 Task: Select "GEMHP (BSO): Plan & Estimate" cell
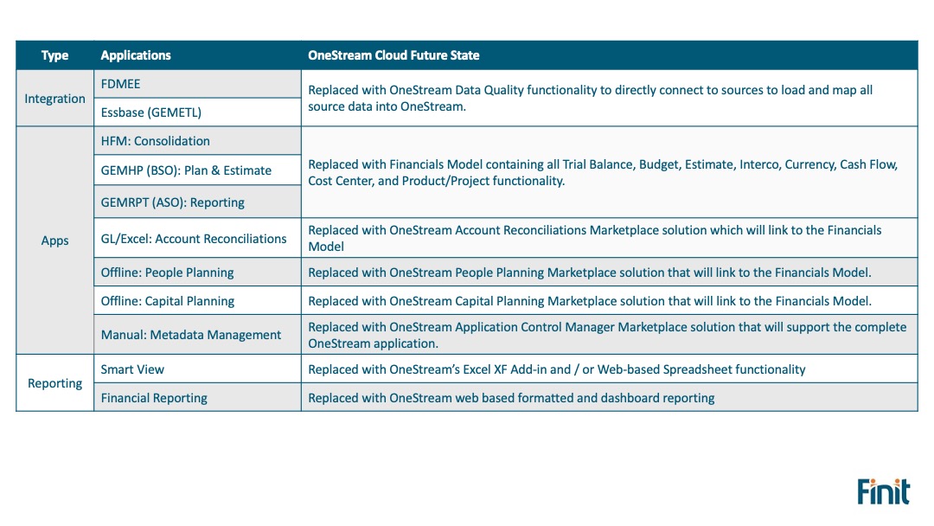[197, 170]
